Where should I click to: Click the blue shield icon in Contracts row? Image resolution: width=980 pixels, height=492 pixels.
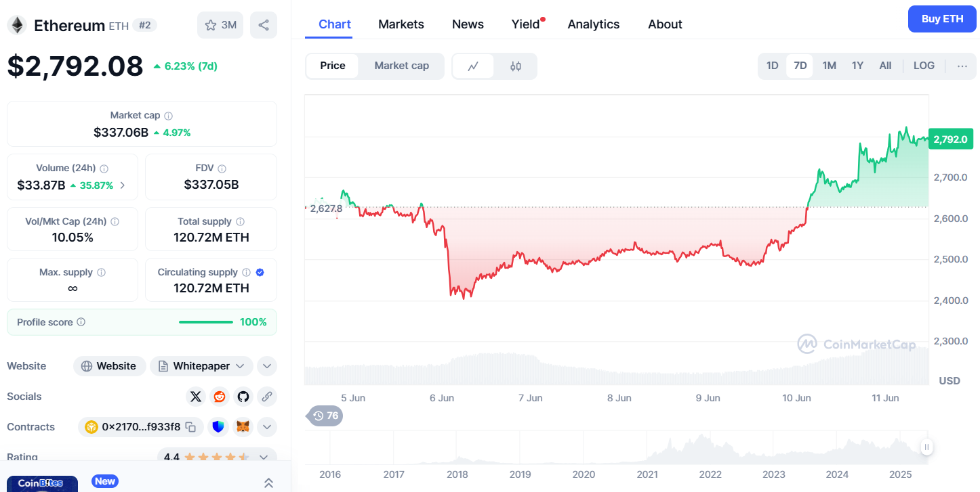tap(218, 427)
